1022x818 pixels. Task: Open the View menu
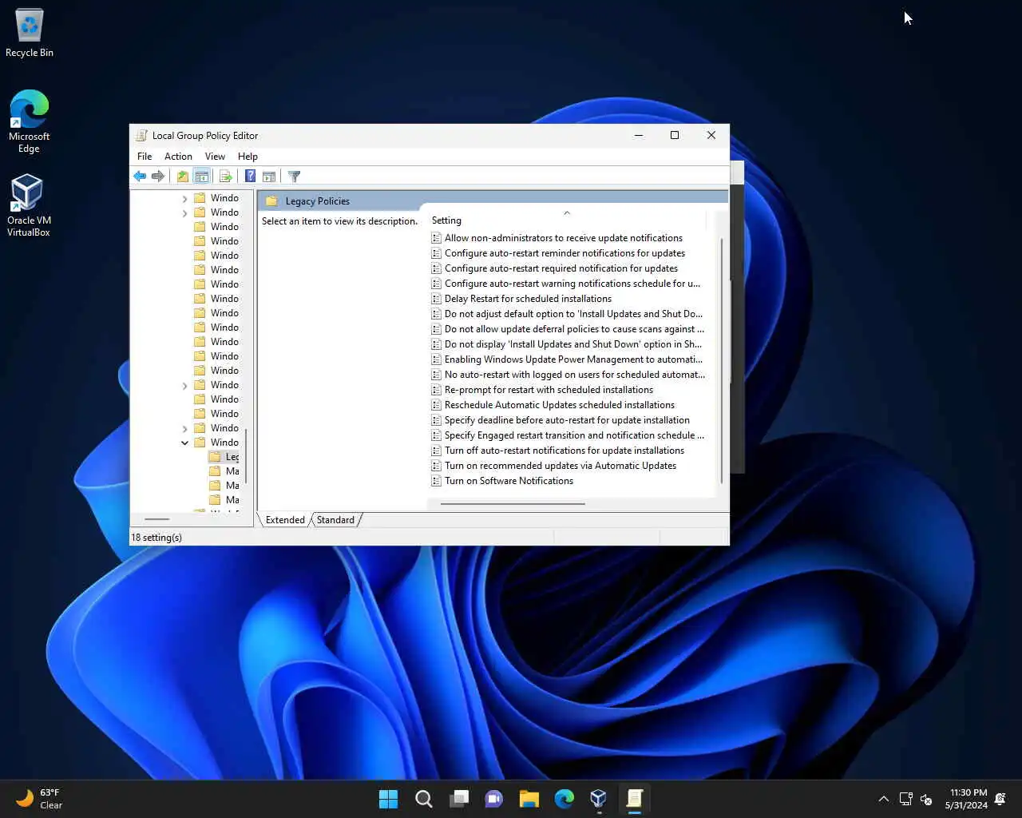pos(215,157)
